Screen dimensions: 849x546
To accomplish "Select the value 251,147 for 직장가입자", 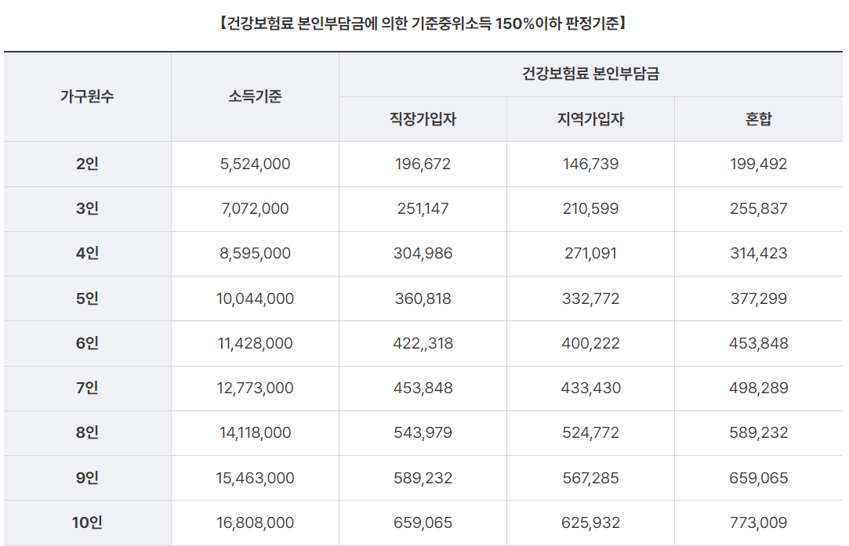I will tap(422, 208).
